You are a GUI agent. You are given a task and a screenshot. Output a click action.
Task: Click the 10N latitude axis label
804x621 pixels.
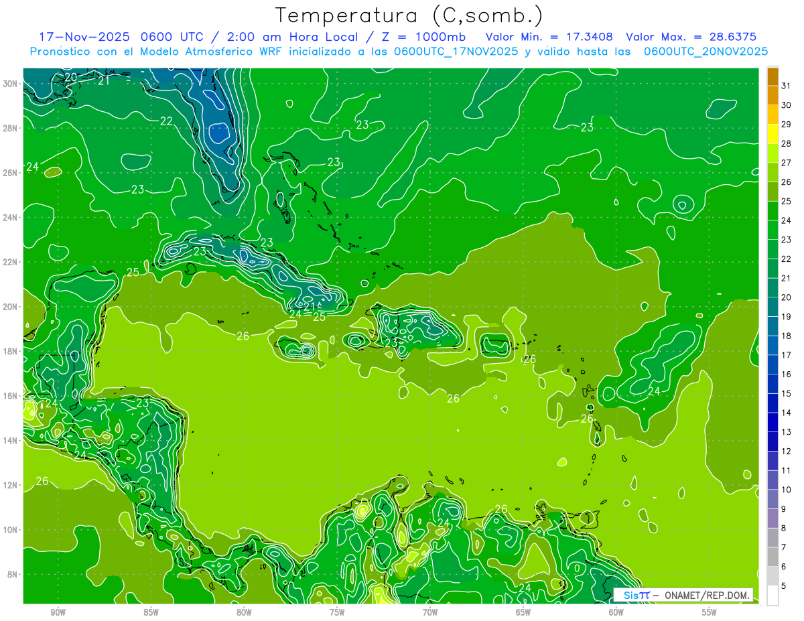pyautogui.click(x=10, y=530)
